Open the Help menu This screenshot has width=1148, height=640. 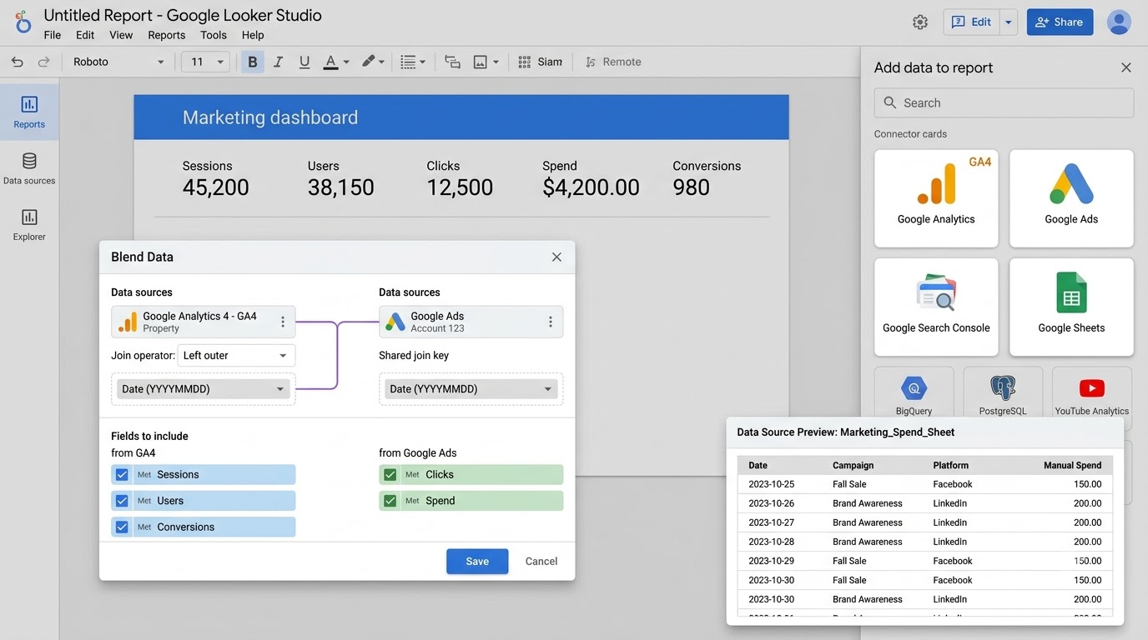point(253,35)
